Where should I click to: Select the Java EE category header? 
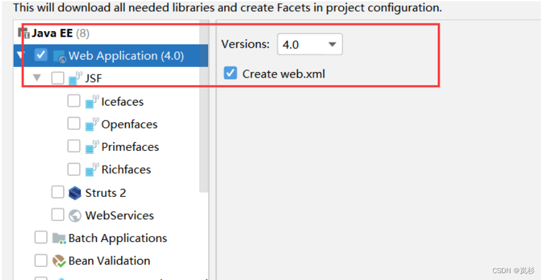53,33
